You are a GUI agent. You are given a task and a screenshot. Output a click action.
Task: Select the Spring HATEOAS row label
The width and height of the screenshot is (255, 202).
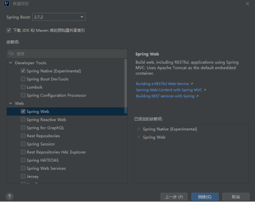click(43, 160)
